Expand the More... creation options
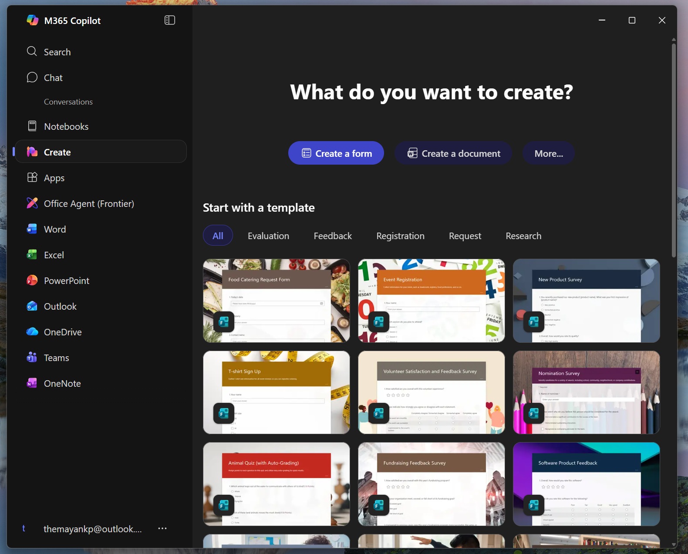The height and width of the screenshot is (554, 688). pos(548,153)
